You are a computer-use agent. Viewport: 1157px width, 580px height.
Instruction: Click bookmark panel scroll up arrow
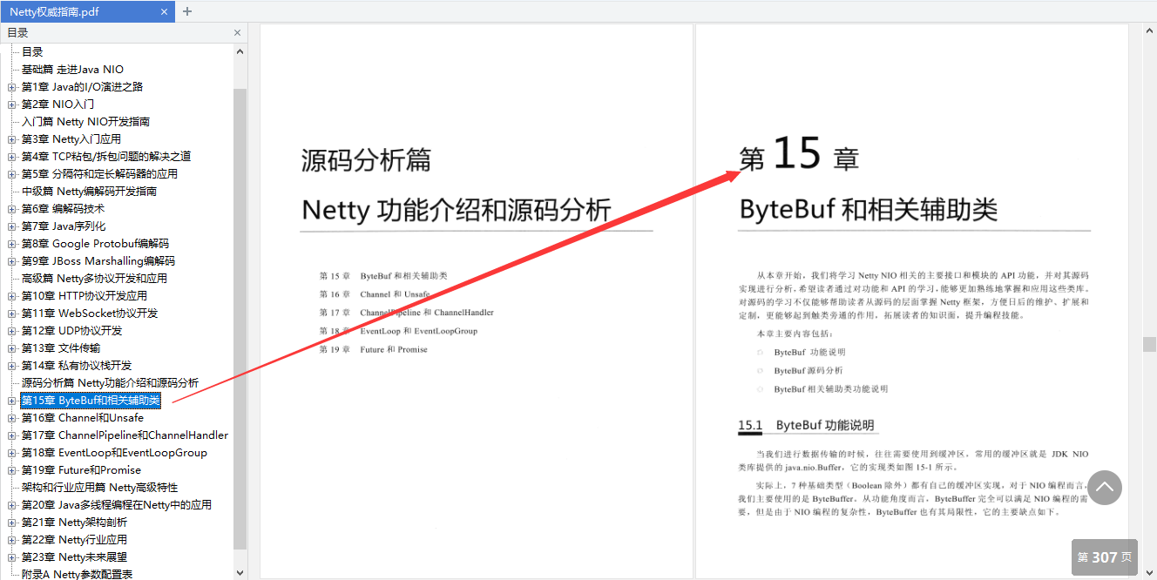point(240,51)
